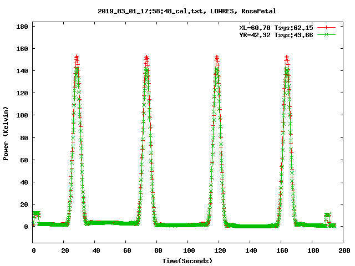Image resolution: width=355 pixels, height=266 pixels.
Task: Click the y-axis tick label 180
Action: 22,27
